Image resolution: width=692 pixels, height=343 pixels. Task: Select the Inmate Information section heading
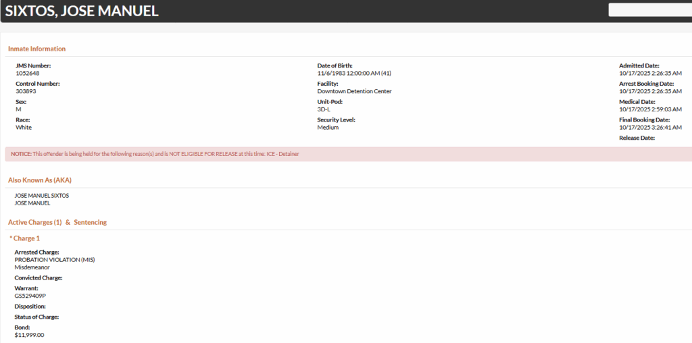[x=37, y=49]
